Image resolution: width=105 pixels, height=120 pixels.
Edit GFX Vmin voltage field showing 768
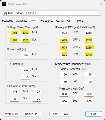click(x=14, y=33)
